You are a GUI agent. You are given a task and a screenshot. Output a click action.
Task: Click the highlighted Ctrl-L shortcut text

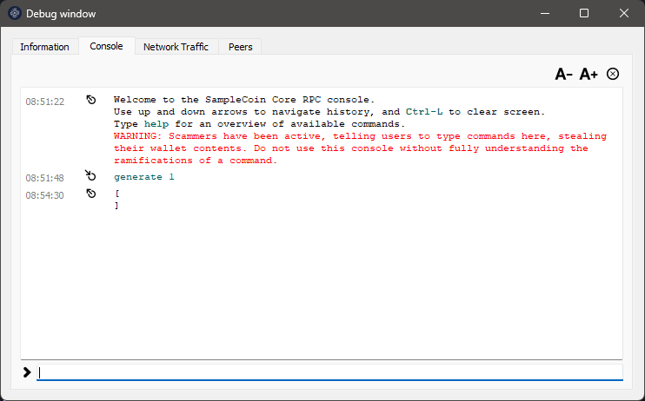point(425,112)
